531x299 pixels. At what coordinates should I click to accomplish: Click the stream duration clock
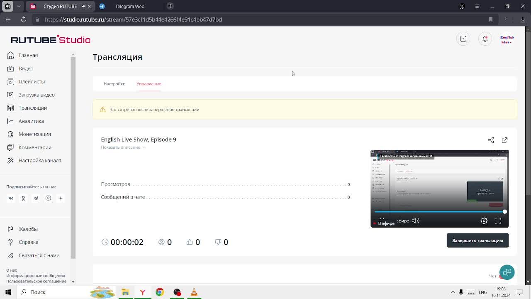105,242
